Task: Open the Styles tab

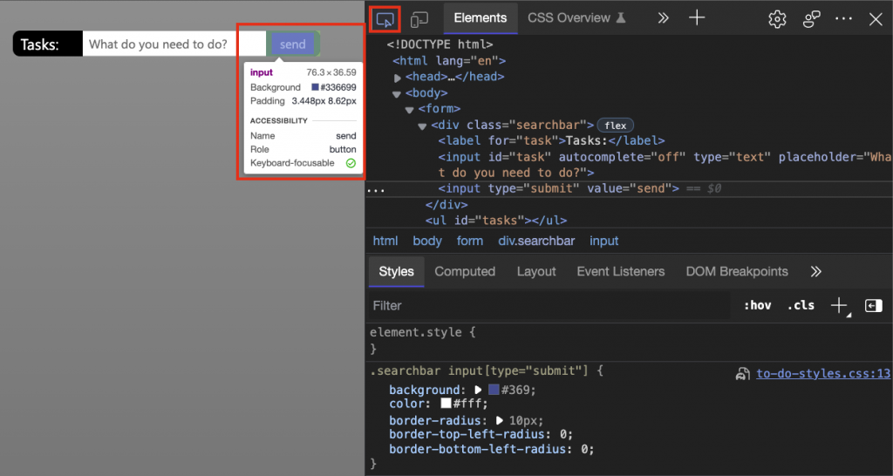Action: coord(397,272)
